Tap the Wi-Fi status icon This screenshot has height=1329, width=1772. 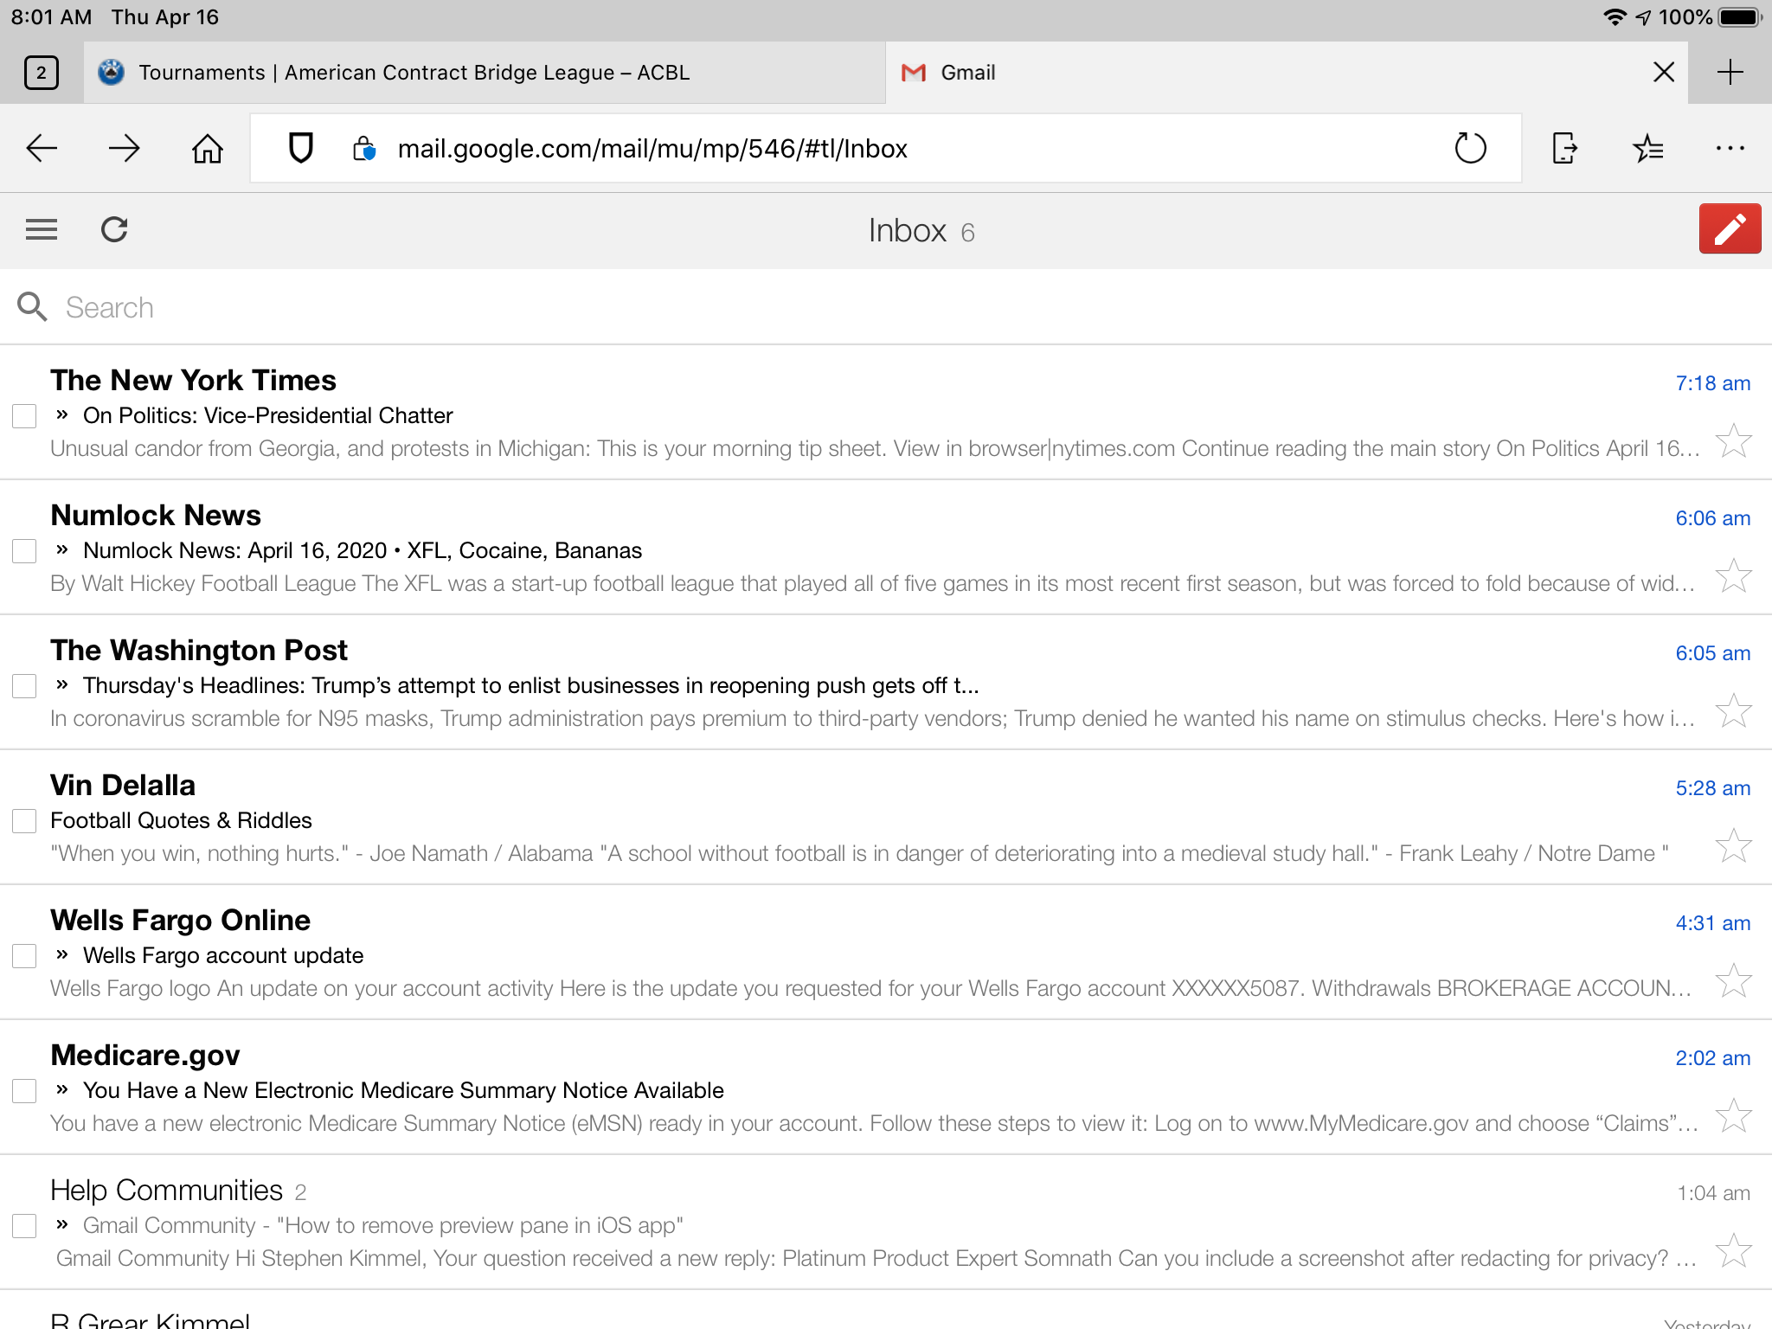click(x=1614, y=17)
